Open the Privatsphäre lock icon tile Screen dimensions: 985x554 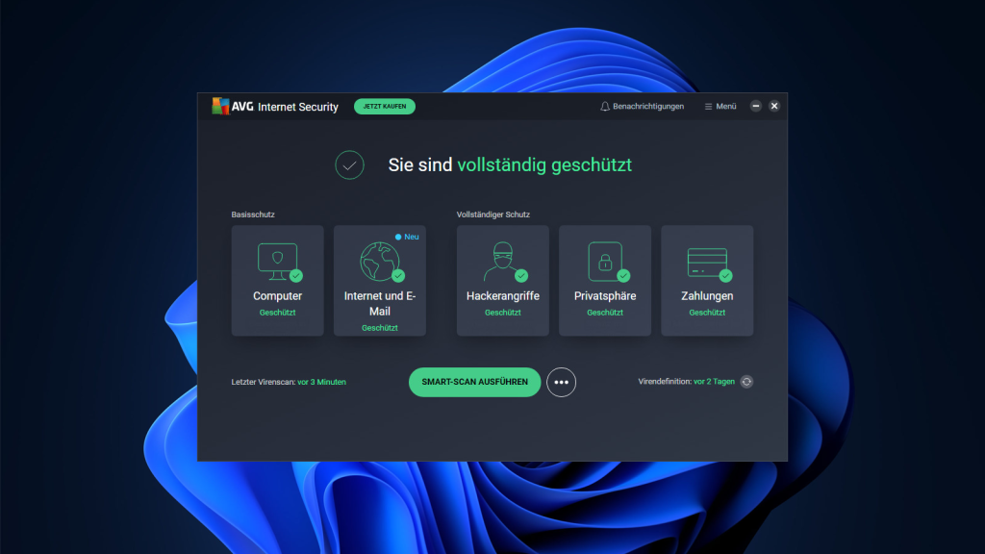point(605,281)
